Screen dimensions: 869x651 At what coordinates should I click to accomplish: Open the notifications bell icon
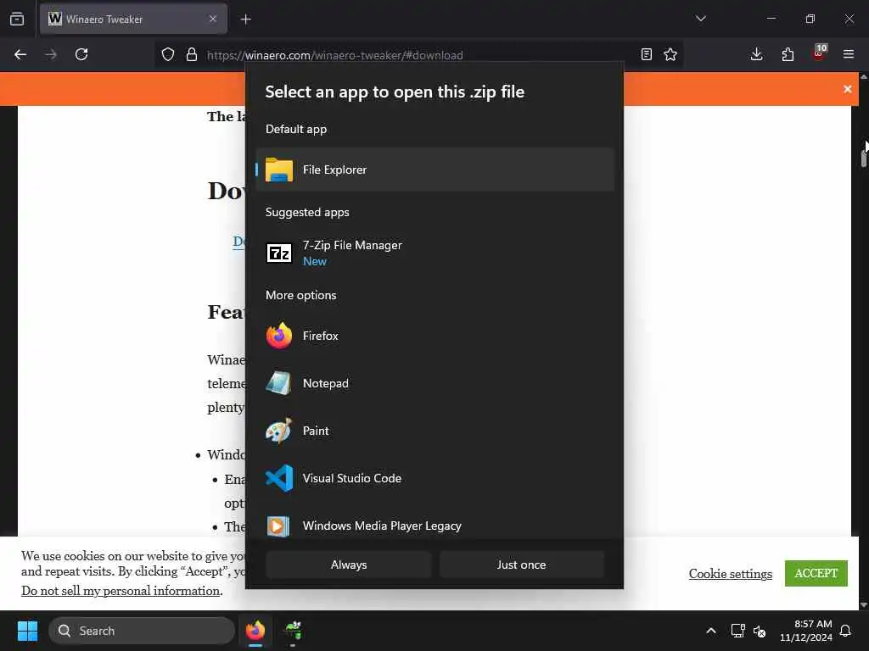(x=846, y=631)
